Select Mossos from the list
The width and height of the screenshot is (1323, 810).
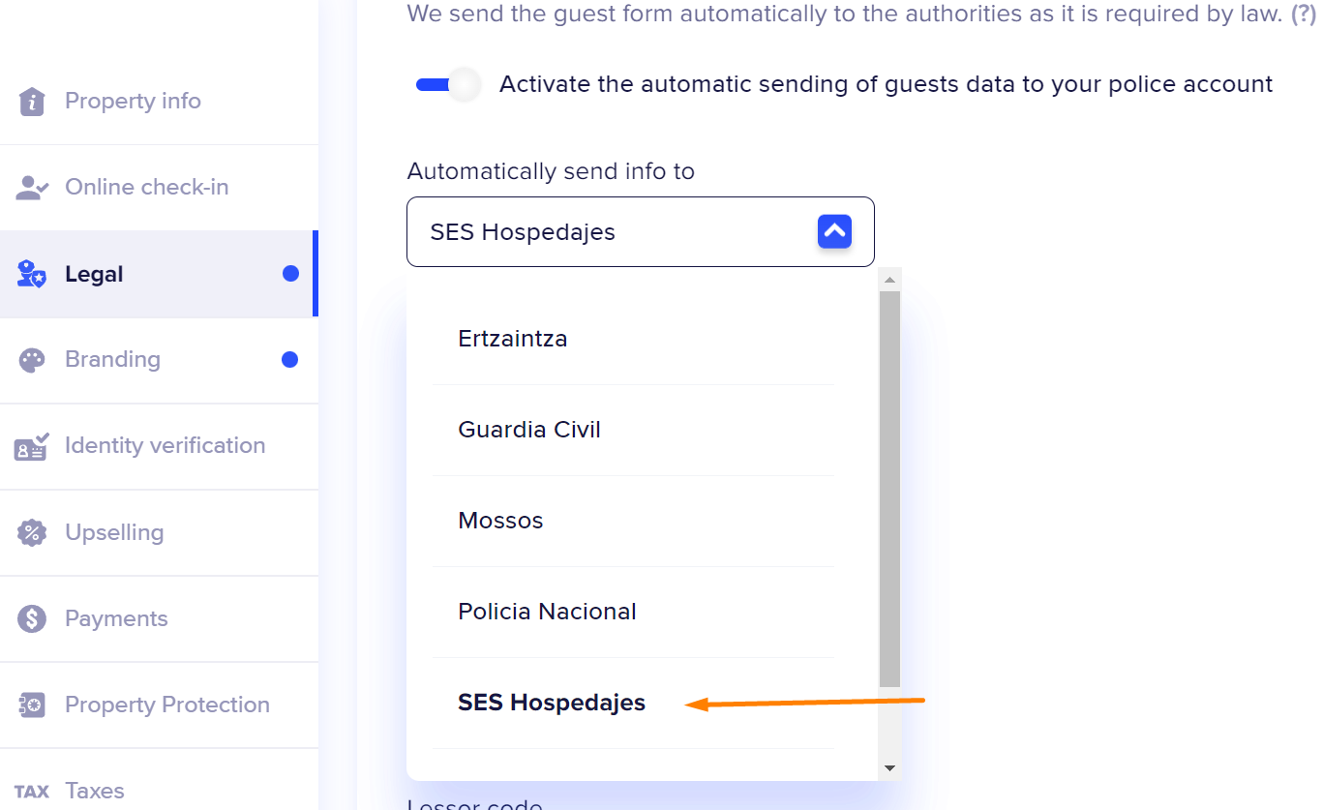[500, 521]
